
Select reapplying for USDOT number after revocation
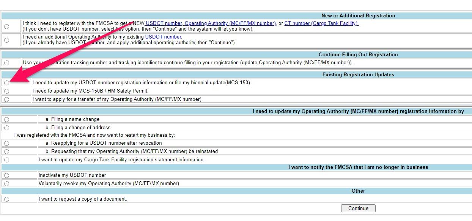(x=6, y=143)
